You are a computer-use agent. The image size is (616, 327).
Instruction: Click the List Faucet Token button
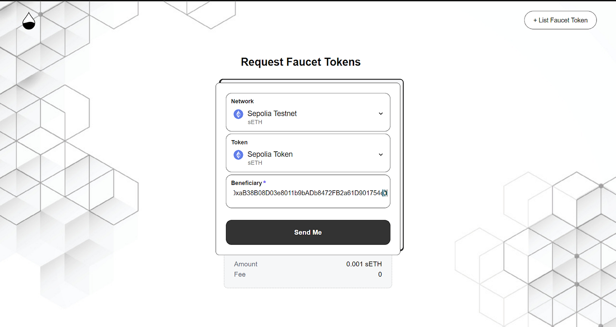(560, 20)
